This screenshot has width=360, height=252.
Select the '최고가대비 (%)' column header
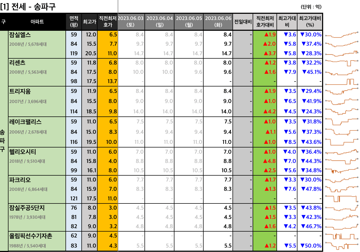point(310,22)
